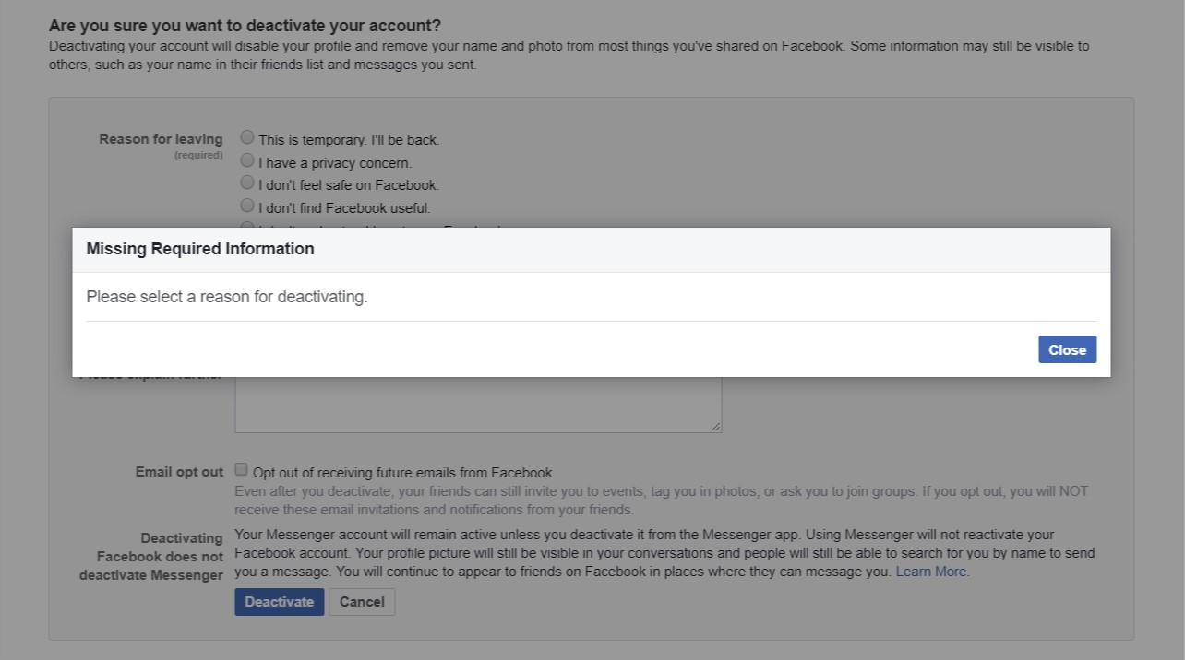Select "I don't feel safe on Facebook" reason
This screenshot has width=1185, height=660.
click(246, 182)
